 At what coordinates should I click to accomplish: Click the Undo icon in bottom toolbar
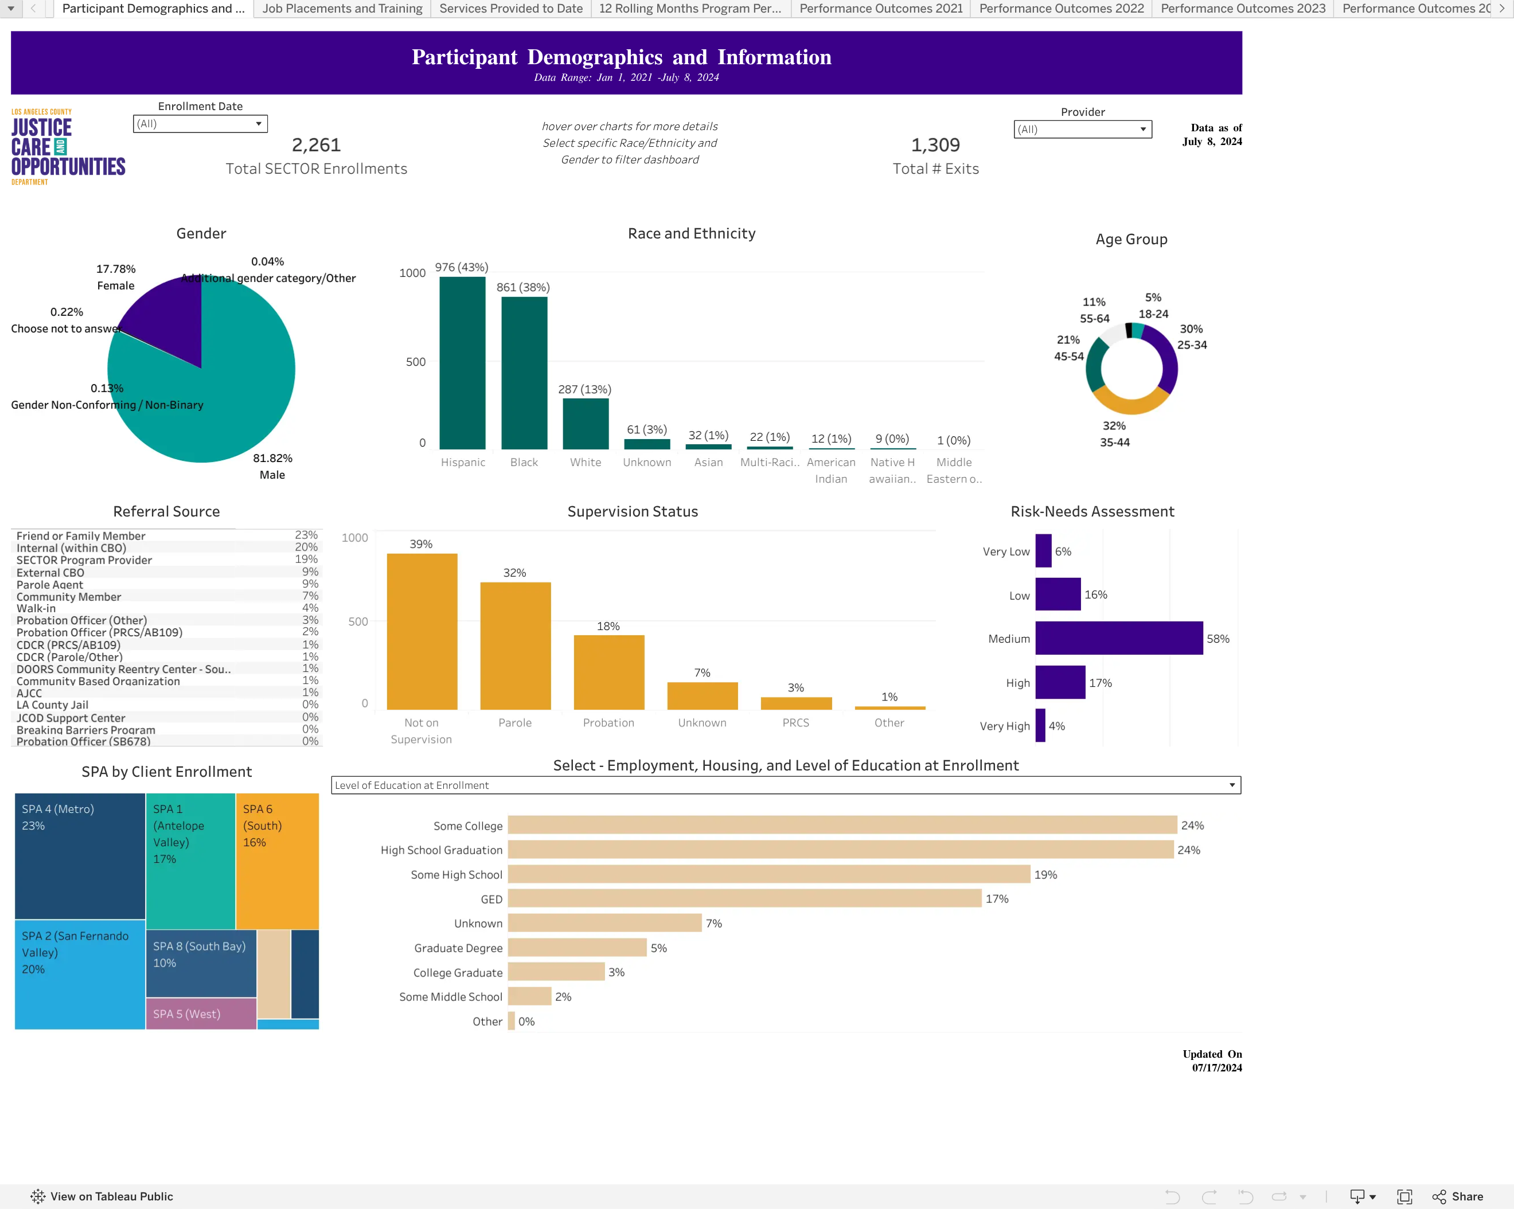point(1172,1196)
